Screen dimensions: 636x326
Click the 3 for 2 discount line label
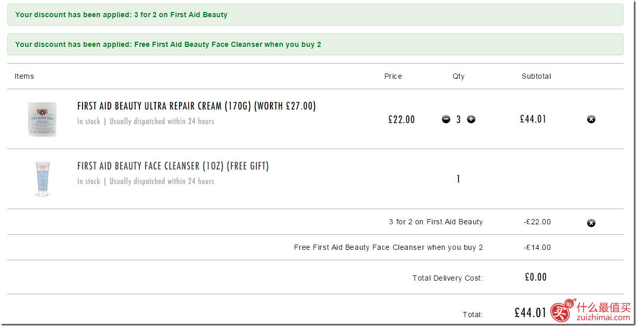436,222
